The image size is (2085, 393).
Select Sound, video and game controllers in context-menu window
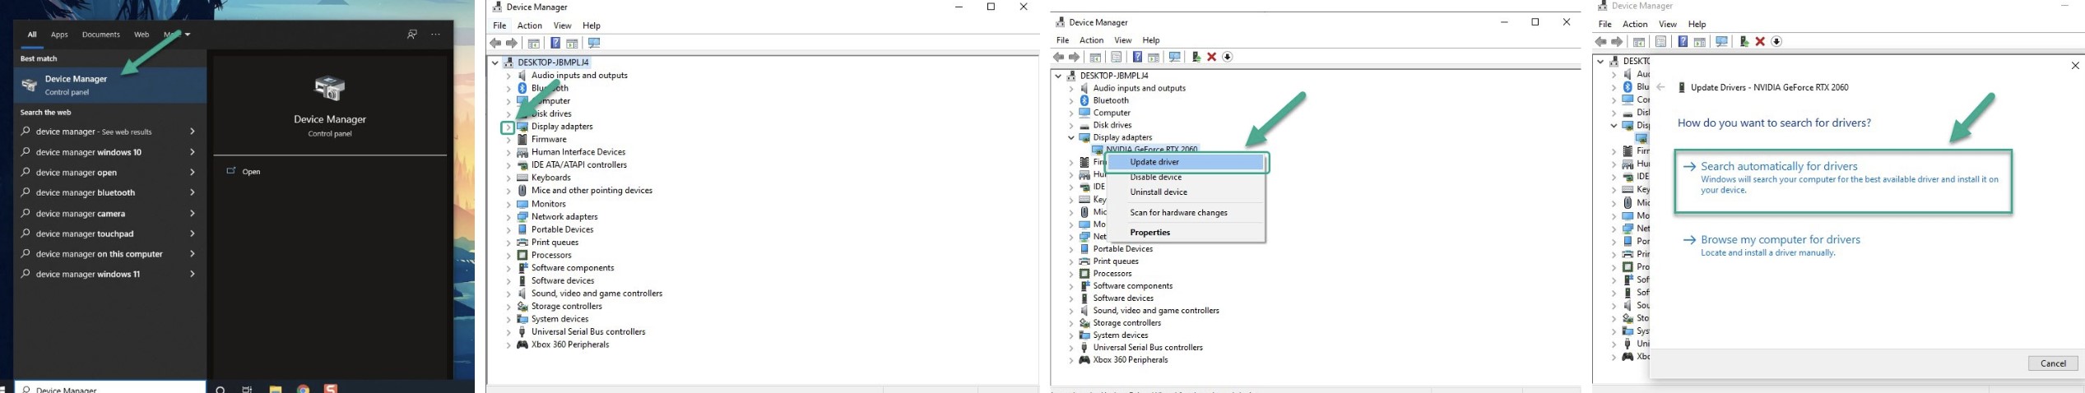tap(1155, 311)
